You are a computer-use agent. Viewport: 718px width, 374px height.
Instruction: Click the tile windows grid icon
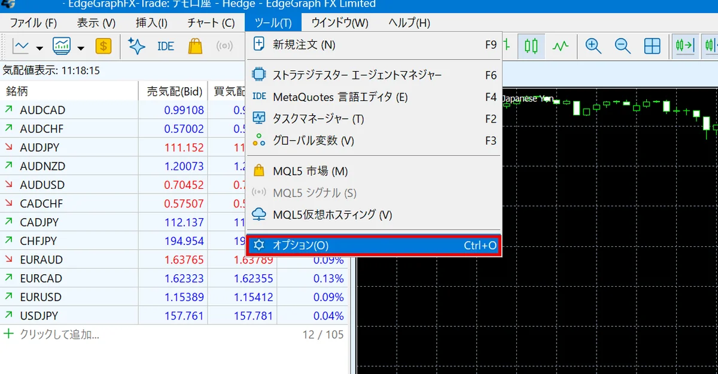pyautogui.click(x=652, y=46)
